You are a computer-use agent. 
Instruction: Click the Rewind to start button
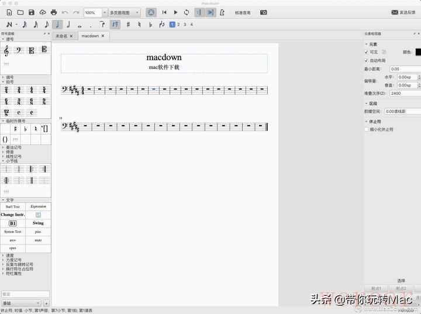click(164, 12)
